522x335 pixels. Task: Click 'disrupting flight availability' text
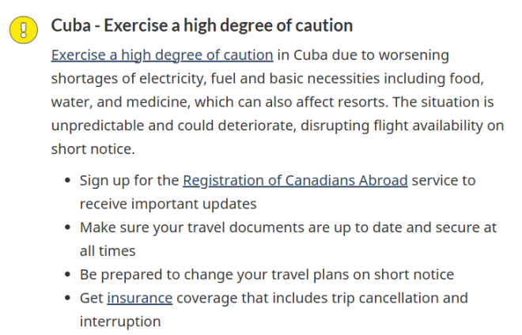tap(395, 126)
